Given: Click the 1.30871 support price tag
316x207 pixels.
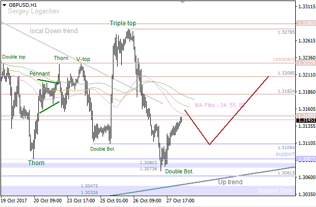Looking at the screenshot, I should click(x=304, y=159).
